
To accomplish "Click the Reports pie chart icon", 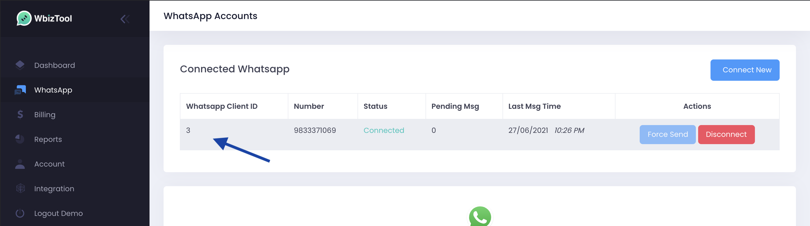I will (x=20, y=139).
